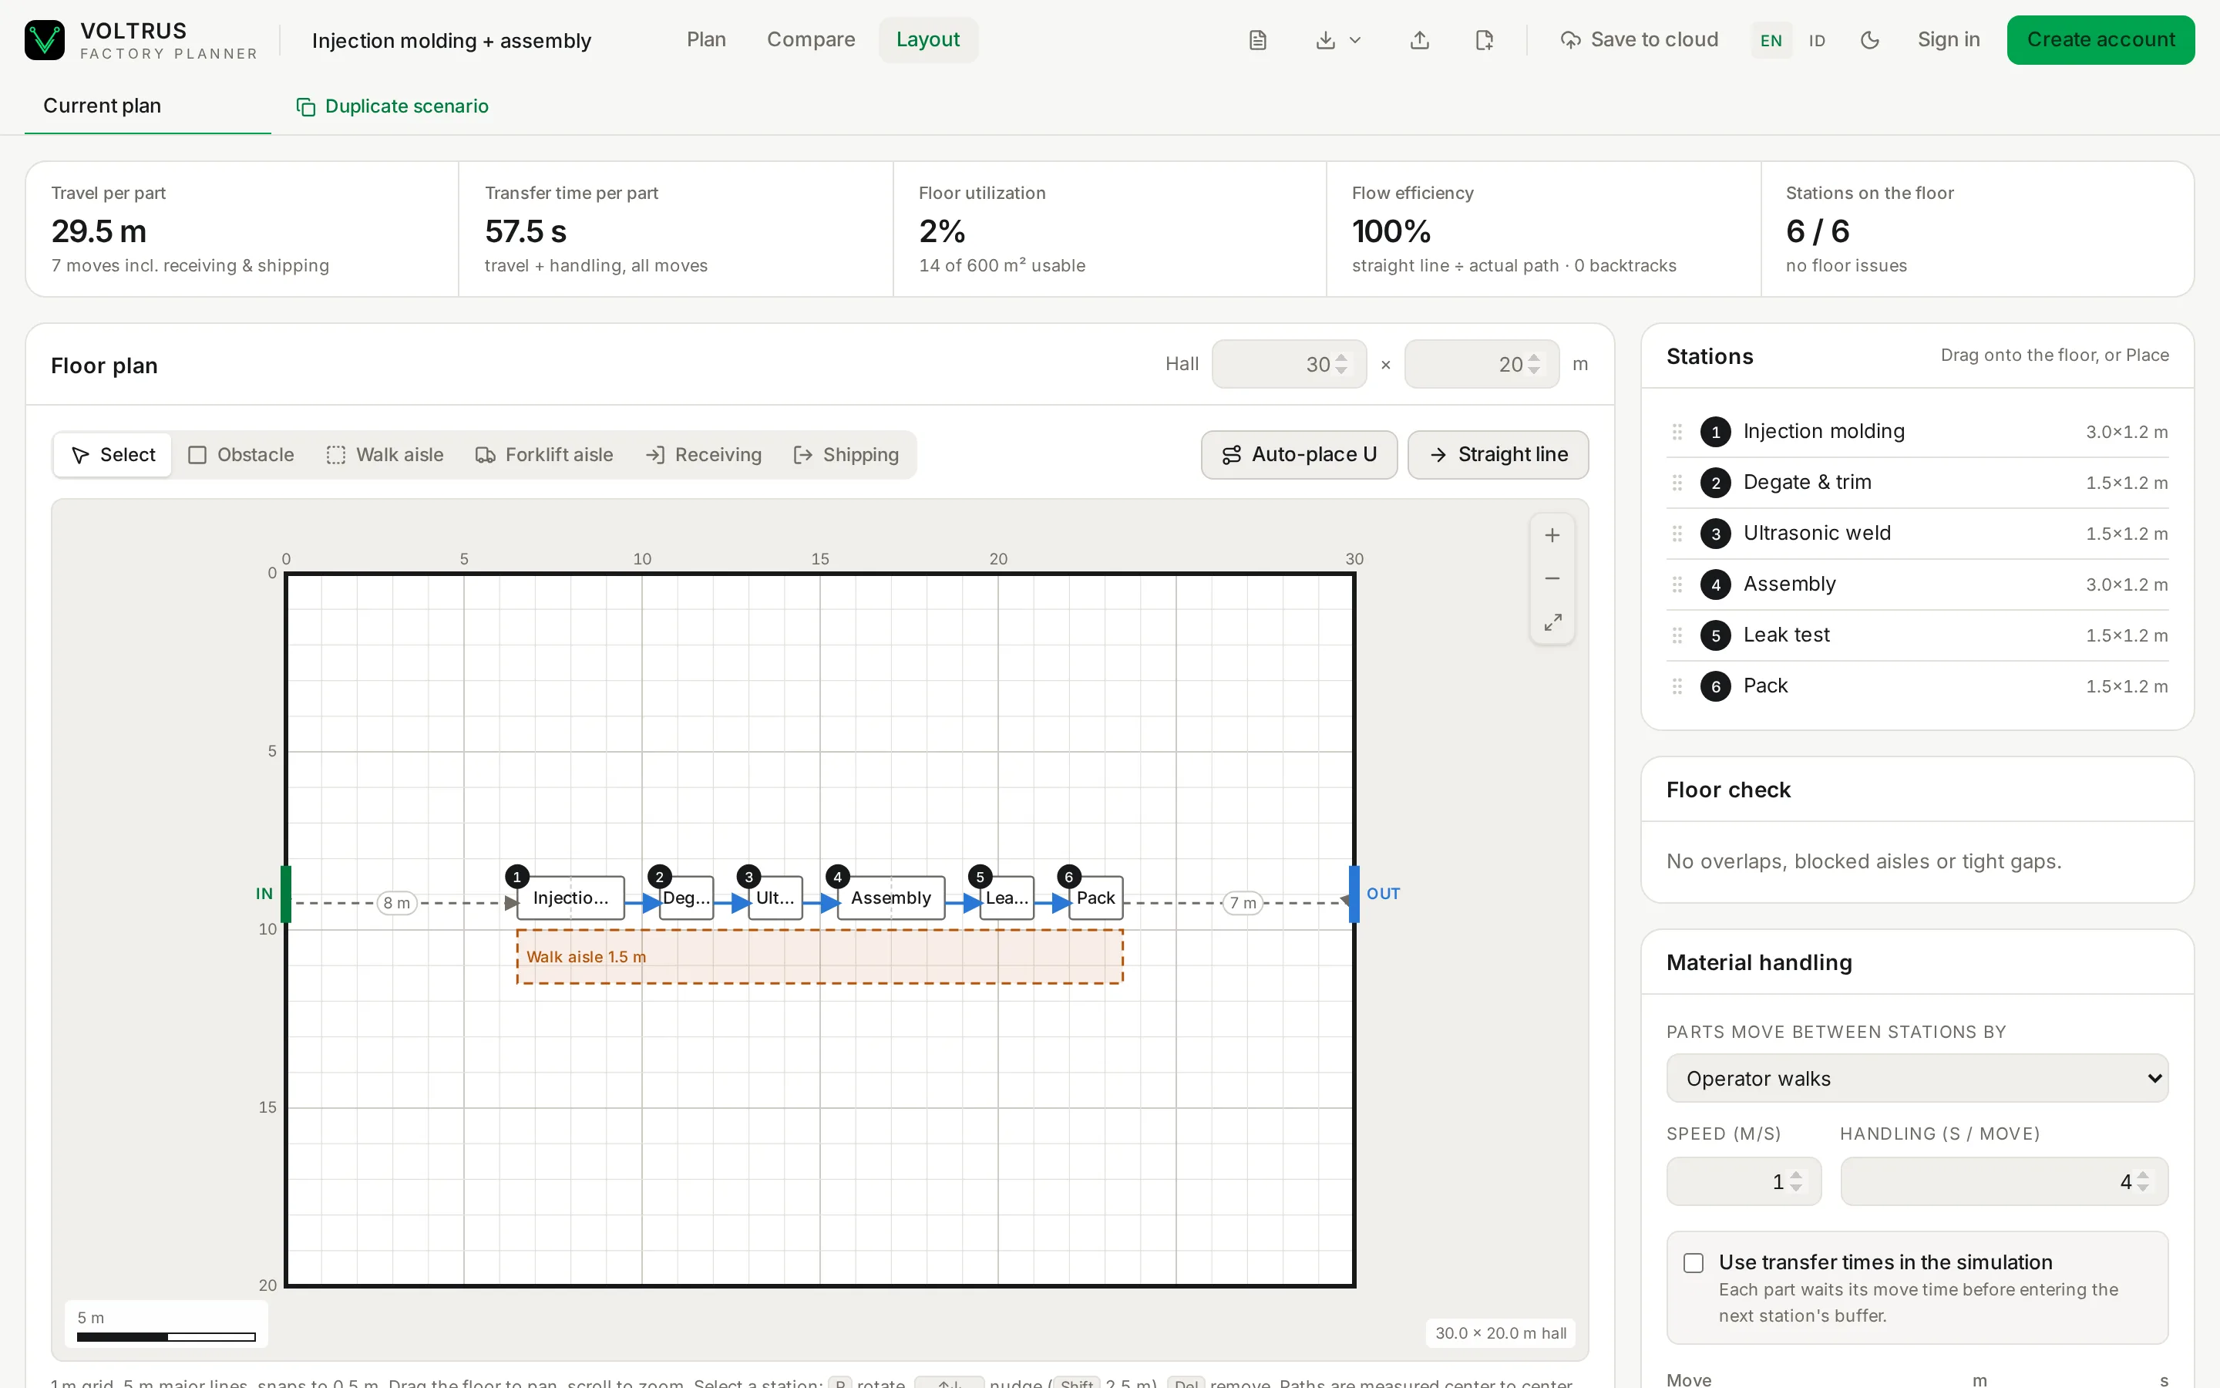The width and height of the screenshot is (2220, 1388).
Task: Open the Layout tab
Action: tap(927, 40)
